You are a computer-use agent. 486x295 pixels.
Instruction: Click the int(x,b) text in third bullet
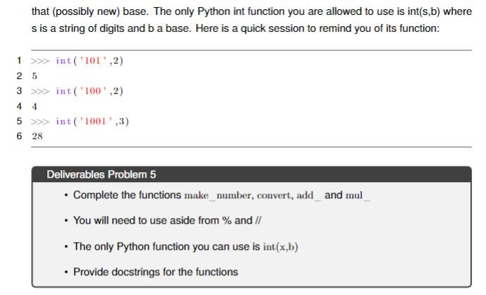tap(281, 246)
